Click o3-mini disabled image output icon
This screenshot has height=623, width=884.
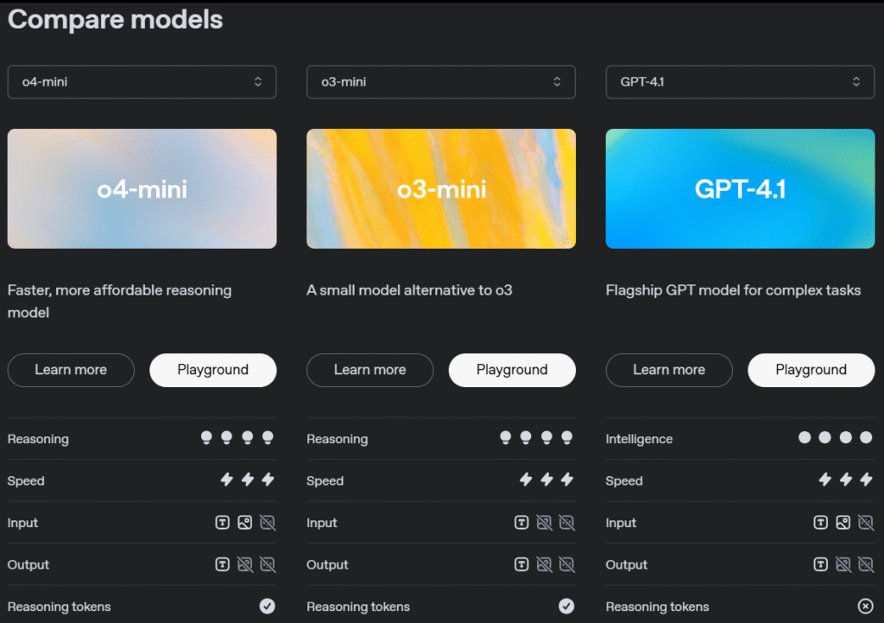(544, 564)
